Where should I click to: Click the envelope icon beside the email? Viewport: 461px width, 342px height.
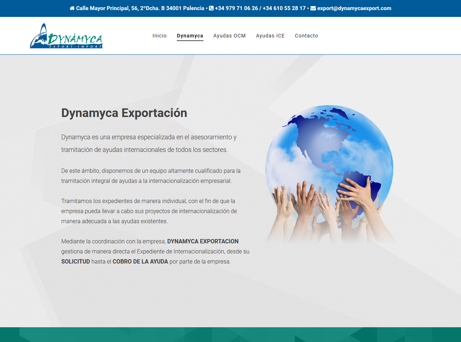(x=313, y=8)
